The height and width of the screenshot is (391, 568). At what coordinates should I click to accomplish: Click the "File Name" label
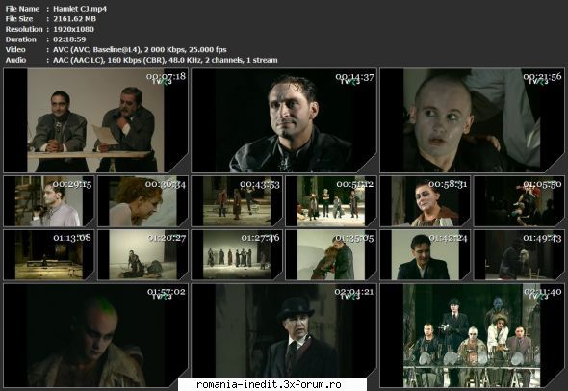coord(22,9)
